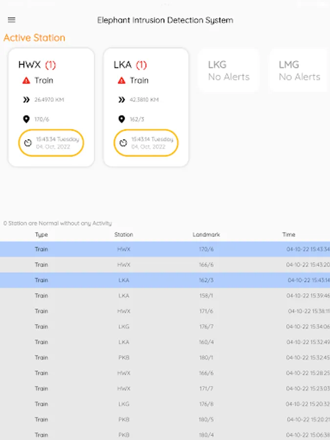Click the location pin icon on HWX card
Image resolution: width=330 pixels, height=440 pixels.
[26, 119]
